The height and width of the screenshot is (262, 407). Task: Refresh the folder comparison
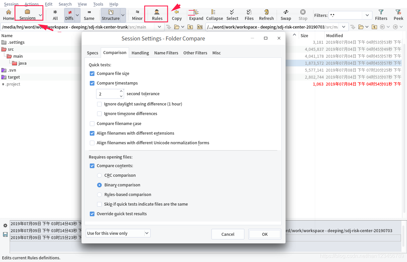tap(266, 12)
